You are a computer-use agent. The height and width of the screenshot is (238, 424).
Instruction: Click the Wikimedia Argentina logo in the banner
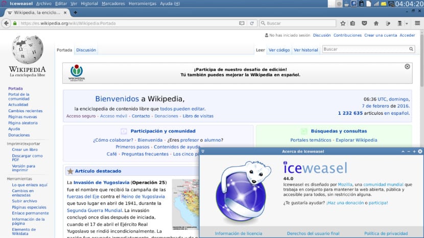click(x=77, y=73)
